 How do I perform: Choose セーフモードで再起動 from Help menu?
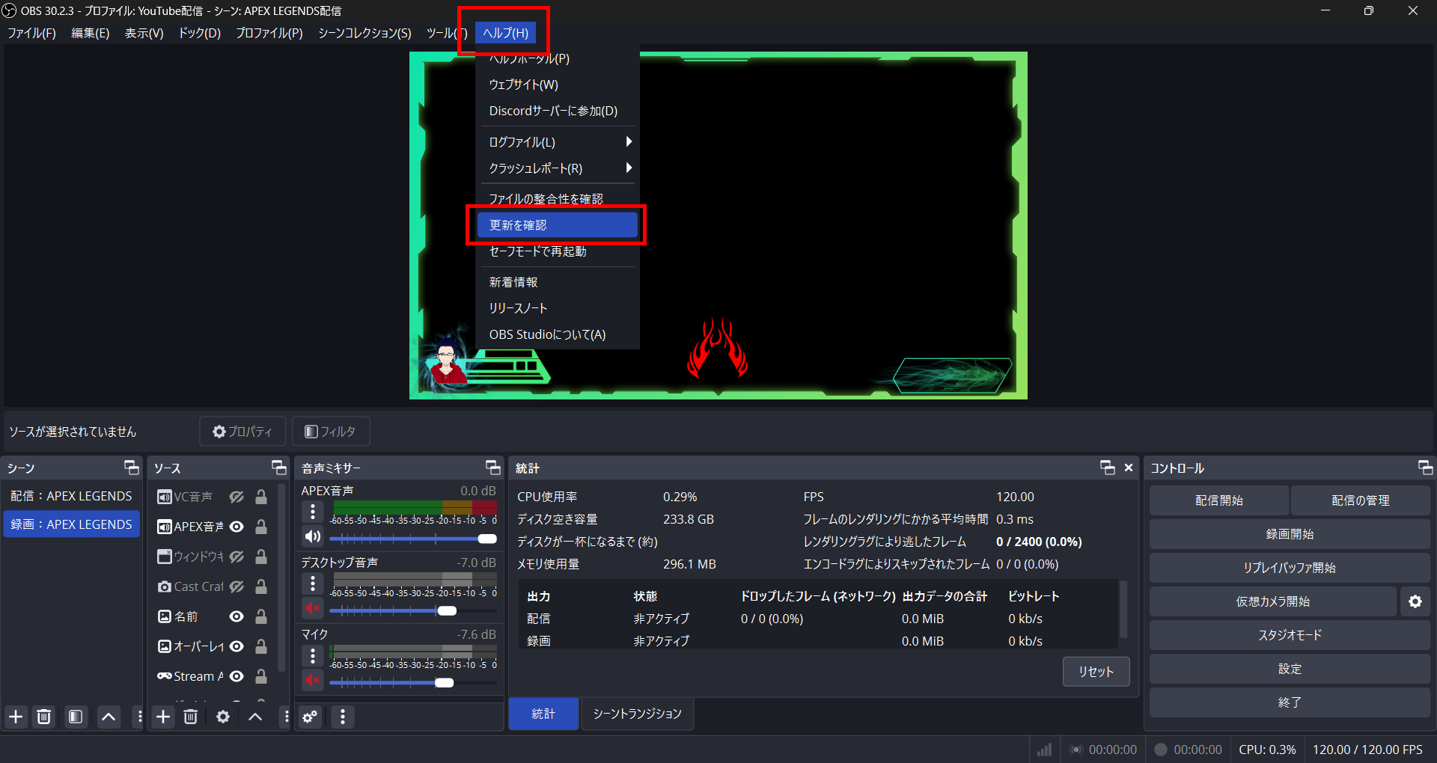(x=558, y=251)
